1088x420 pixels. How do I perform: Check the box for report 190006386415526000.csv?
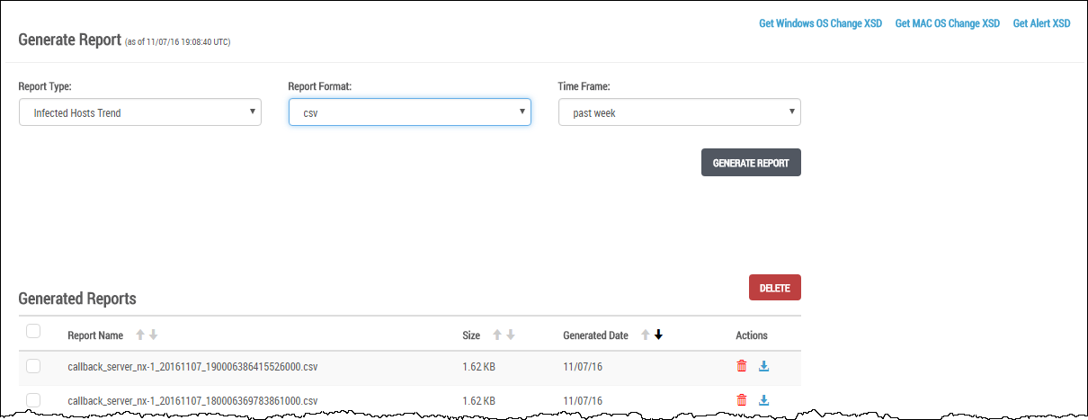coord(33,366)
